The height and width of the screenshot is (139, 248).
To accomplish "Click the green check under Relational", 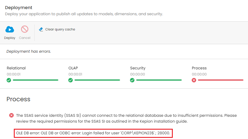I will [x=9, y=80].
